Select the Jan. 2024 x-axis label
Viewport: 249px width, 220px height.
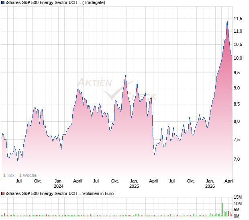pyautogui.click(x=59, y=184)
